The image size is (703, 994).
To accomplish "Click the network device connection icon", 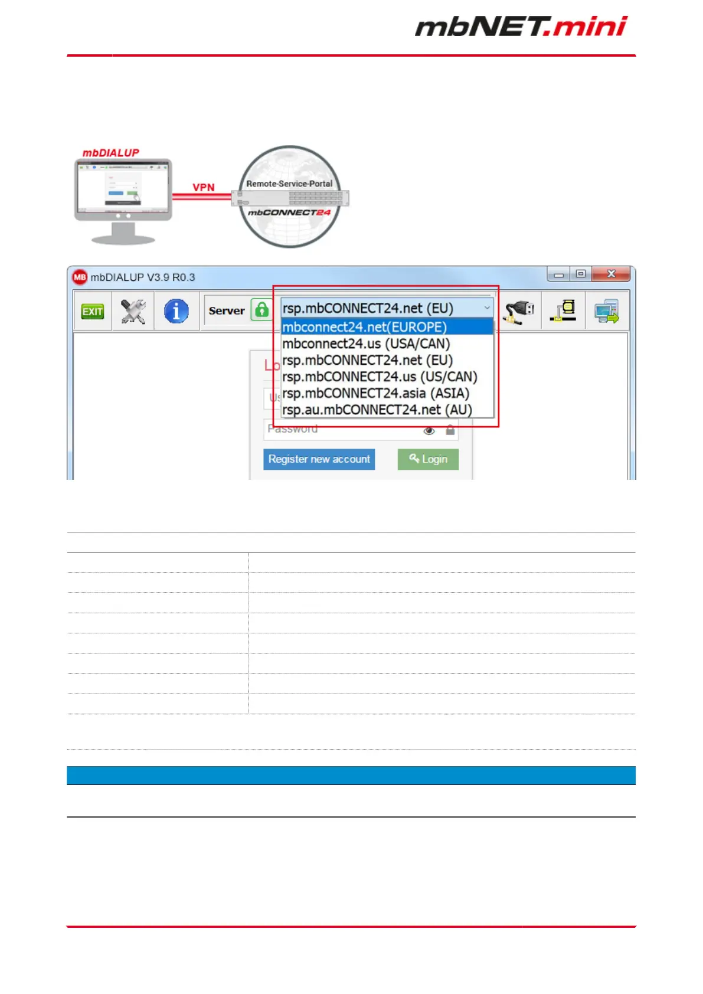I will pos(564,310).
